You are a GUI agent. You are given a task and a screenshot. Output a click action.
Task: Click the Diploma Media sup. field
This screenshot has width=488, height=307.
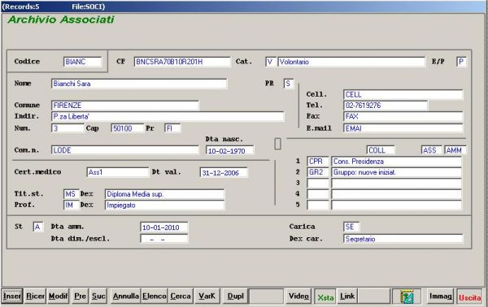point(164,194)
